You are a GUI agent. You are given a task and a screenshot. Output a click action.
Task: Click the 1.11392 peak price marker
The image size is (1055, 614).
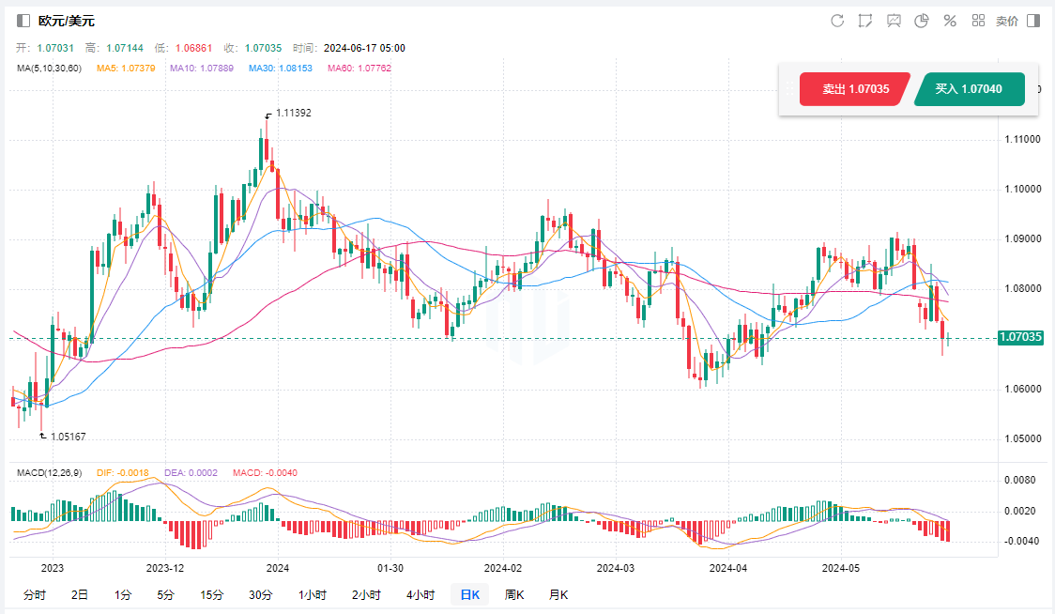tap(292, 113)
